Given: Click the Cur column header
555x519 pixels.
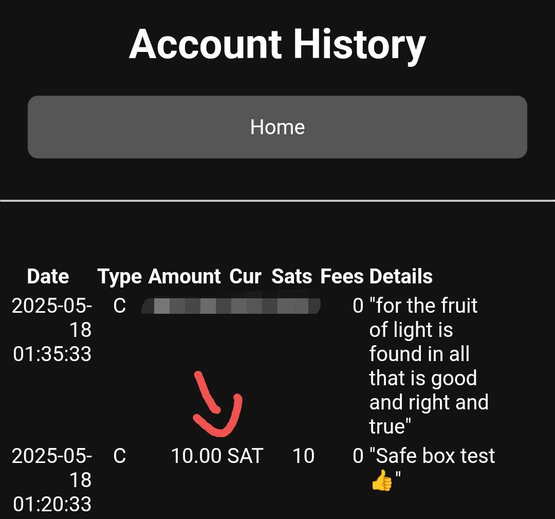Looking at the screenshot, I should [245, 276].
